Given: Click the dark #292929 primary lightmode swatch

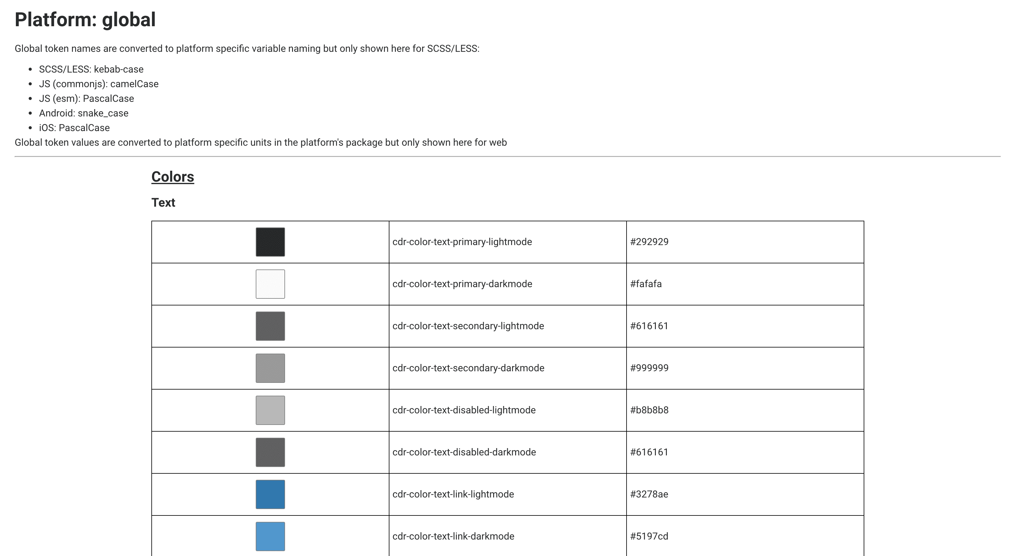Looking at the screenshot, I should pos(270,242).
